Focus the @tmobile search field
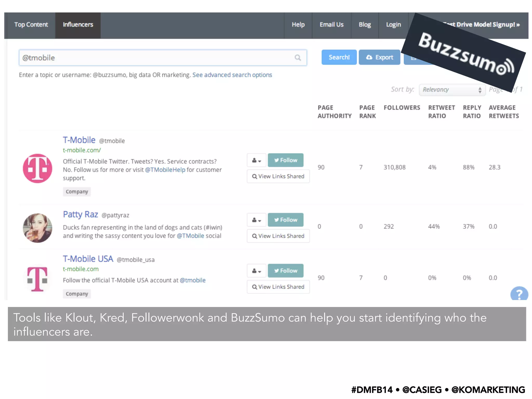Image resolution: width=532 pixels, height=399 pixels. 163,58
